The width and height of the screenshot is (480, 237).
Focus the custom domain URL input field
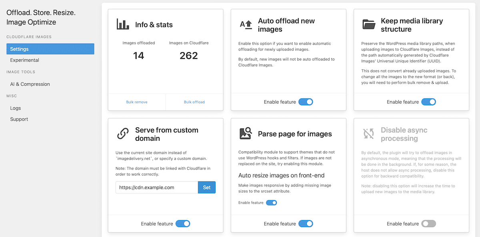157,187
